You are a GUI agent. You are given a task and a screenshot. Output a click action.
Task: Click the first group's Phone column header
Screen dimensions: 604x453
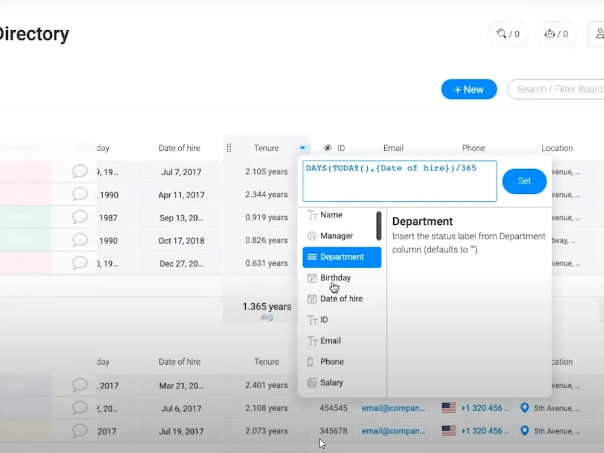474,148
